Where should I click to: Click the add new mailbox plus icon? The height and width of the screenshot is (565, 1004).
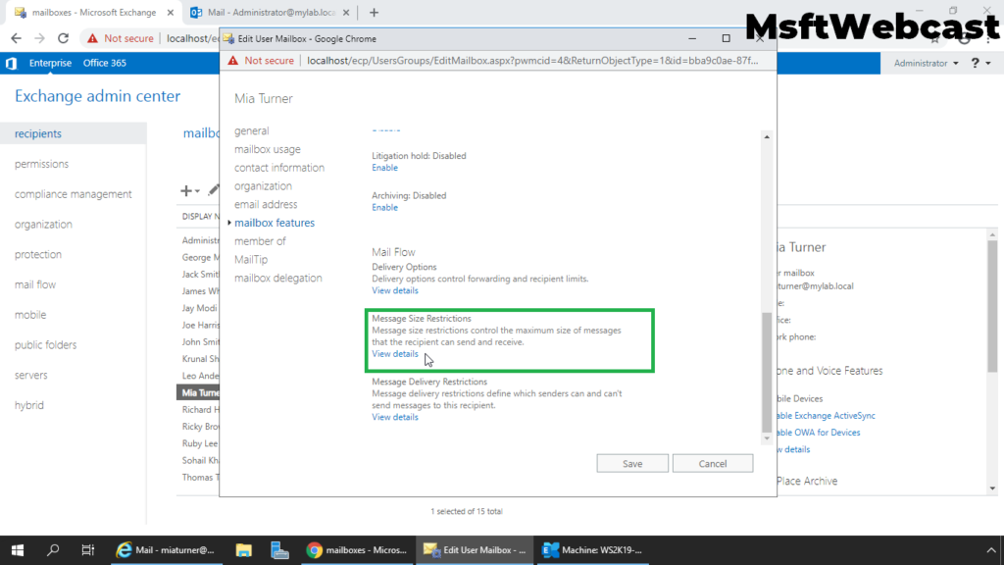click(x=185, y=191)
